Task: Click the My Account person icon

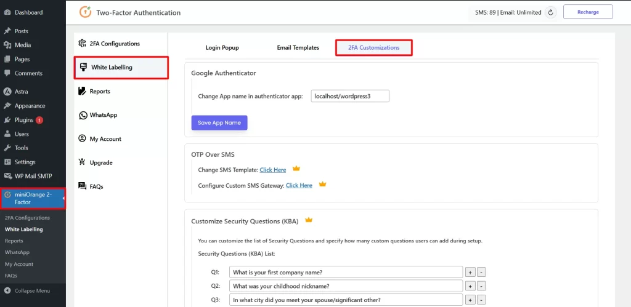Action: pyautogui.click(x=83, y=138)
